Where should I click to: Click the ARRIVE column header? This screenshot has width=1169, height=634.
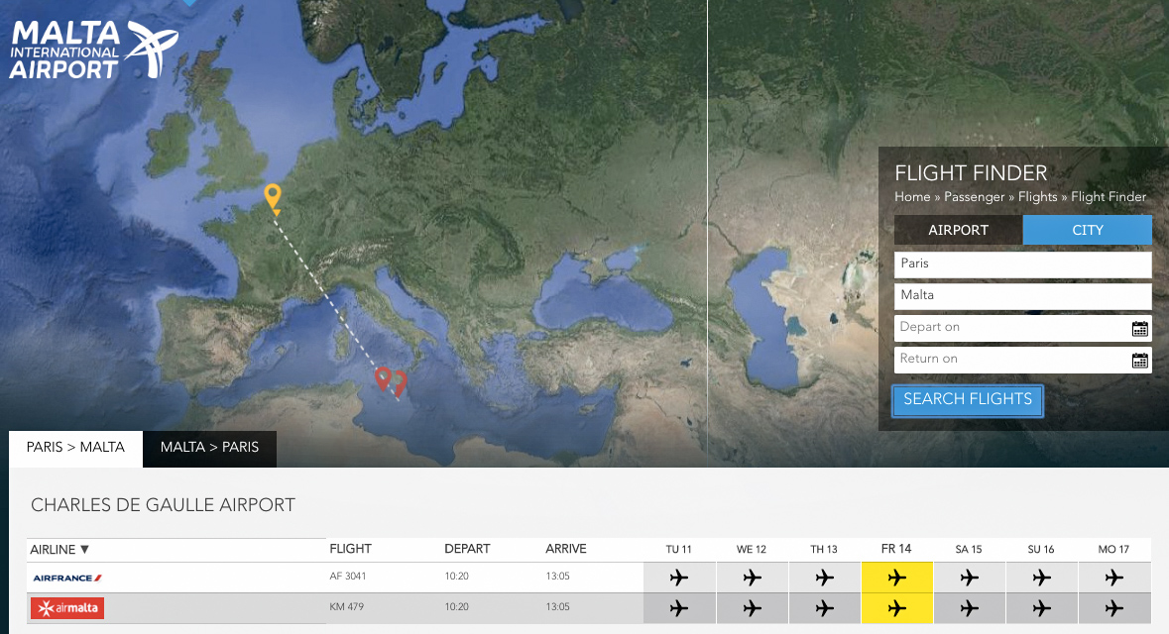(x=566, y=549)
